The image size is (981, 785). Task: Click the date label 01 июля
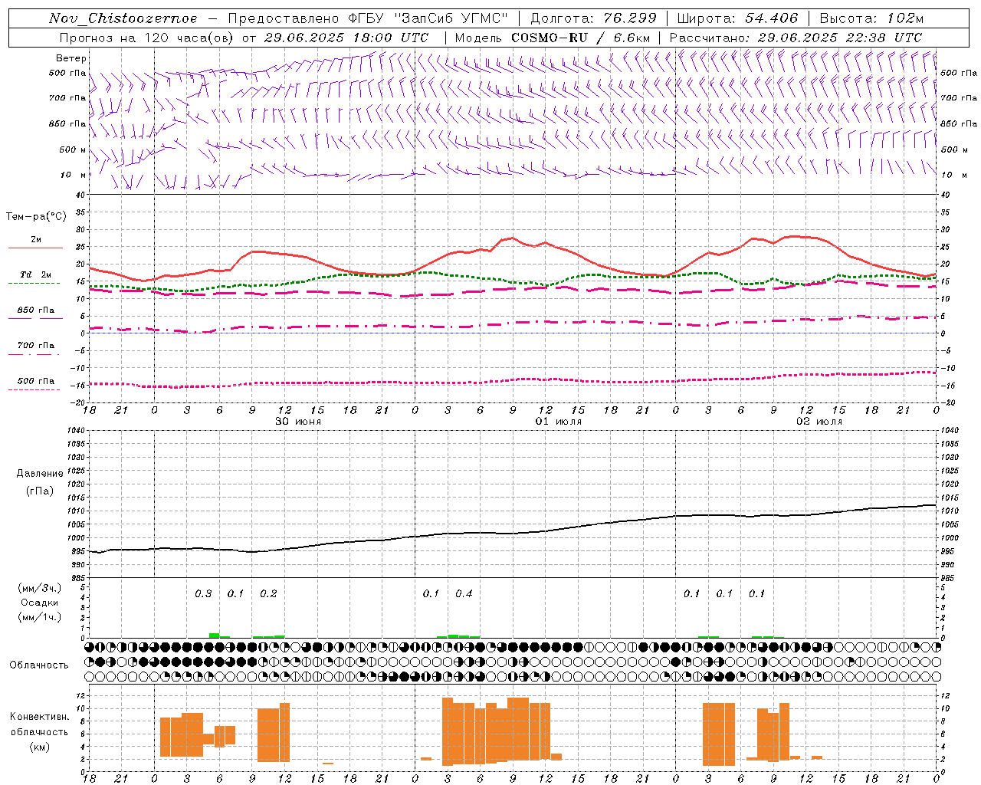pyautogui.click(x=559, y=422)
